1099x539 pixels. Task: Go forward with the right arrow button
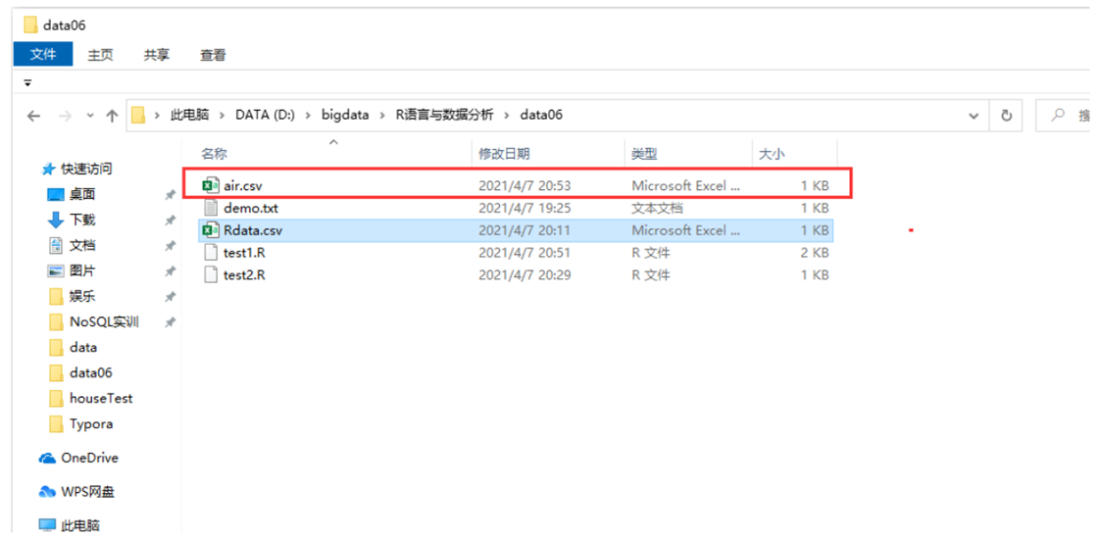65,117
